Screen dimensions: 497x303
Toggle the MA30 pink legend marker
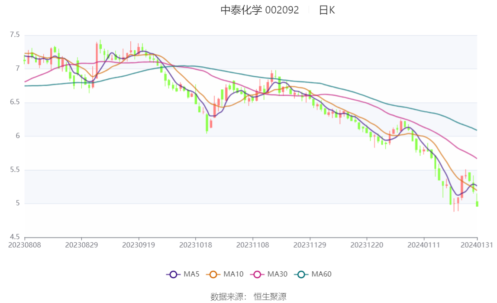[257, 274]
